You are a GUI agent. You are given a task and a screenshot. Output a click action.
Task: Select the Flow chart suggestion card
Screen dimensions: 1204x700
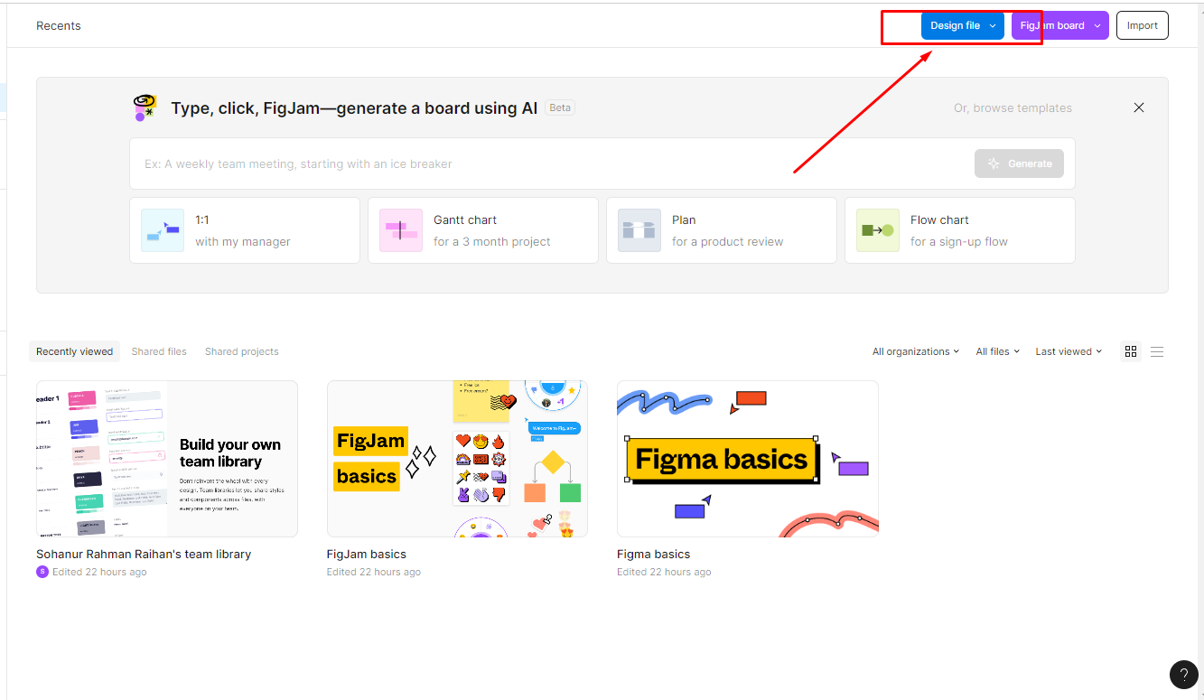pos(960,230)
